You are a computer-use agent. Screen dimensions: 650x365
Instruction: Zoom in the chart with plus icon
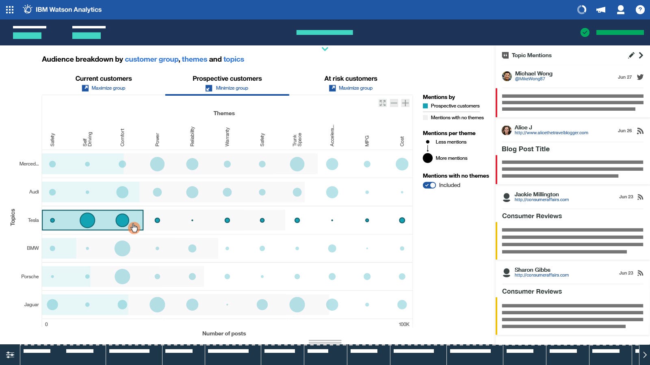click(x=405, y=103)
